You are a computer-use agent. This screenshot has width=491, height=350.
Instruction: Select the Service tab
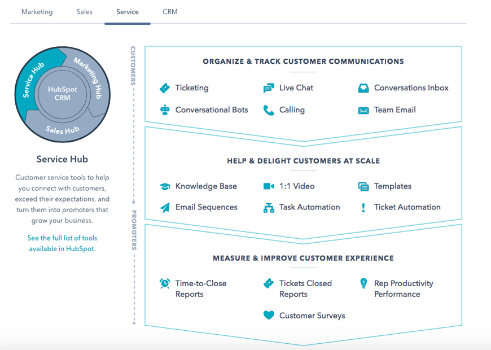128,12
